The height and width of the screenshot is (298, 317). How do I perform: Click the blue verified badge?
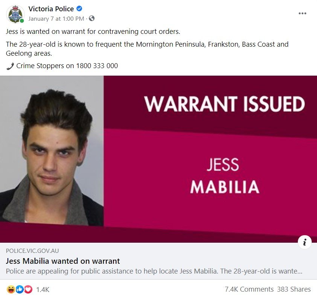tap(79, 9)
